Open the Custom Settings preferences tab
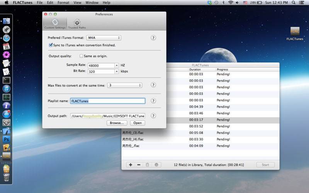Screen dimensions: 309x193 coord(55,24)
